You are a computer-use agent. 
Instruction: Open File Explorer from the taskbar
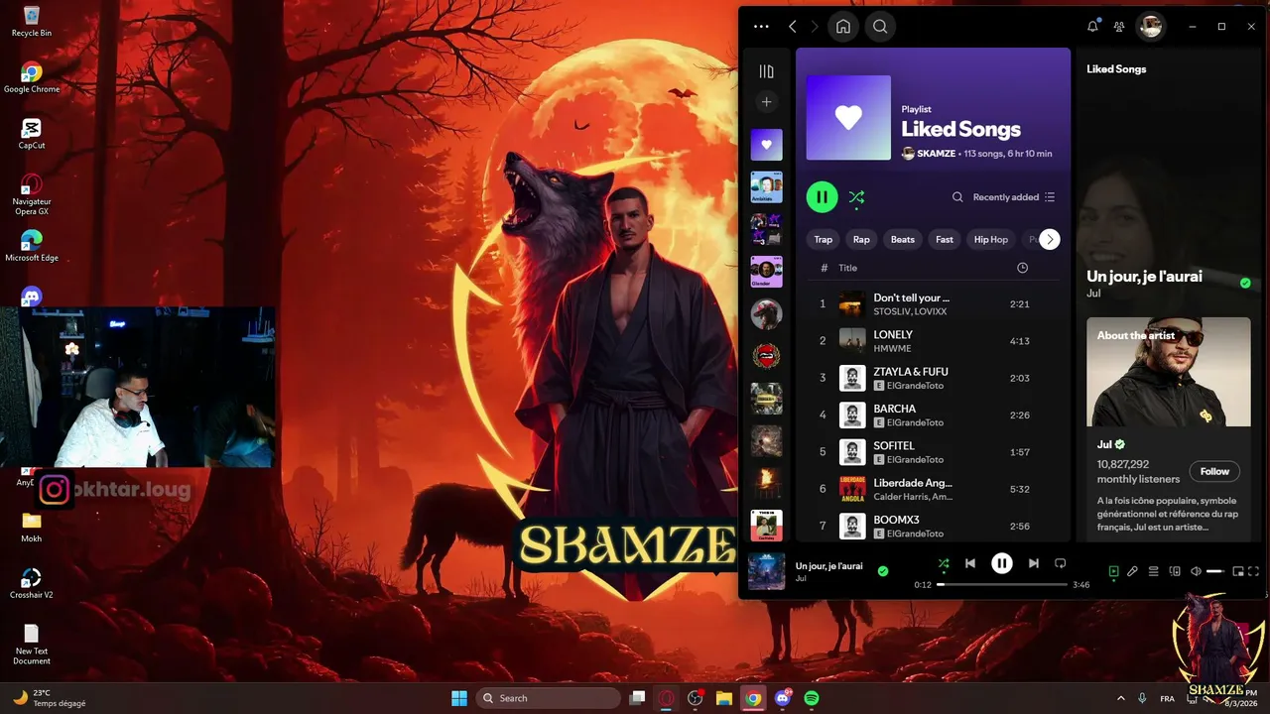coord(724,698)
